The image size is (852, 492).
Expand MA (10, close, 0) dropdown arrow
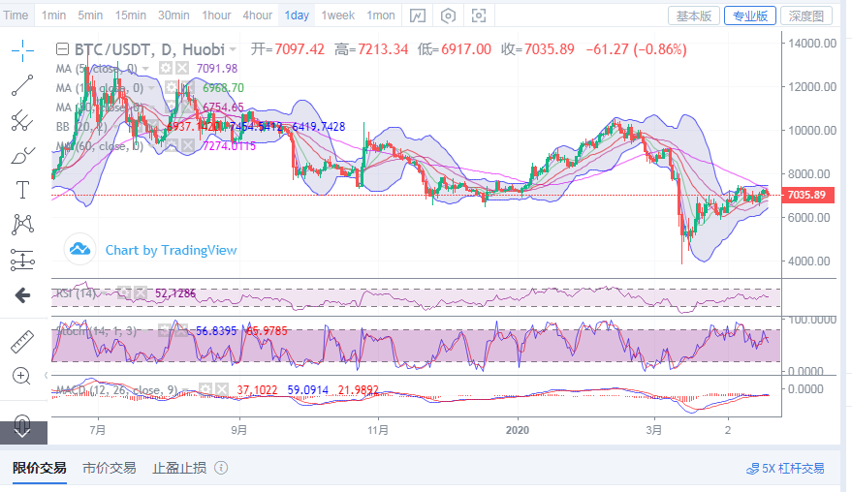pos(151,88)
